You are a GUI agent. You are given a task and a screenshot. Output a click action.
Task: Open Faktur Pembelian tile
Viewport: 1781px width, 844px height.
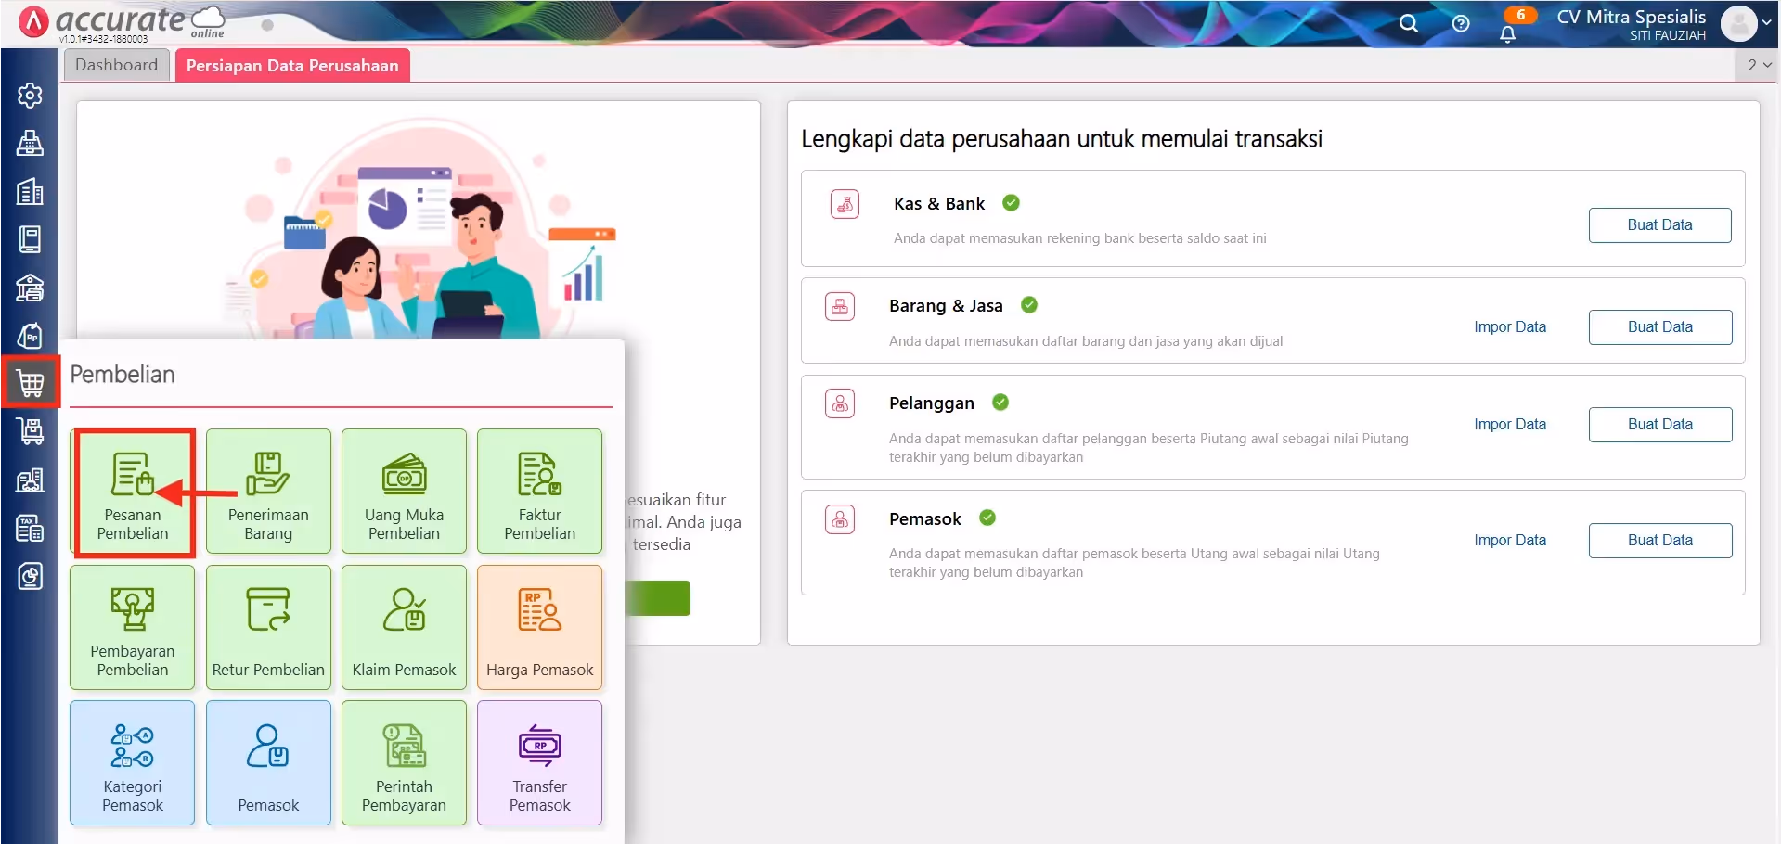(x=539, y=492)
